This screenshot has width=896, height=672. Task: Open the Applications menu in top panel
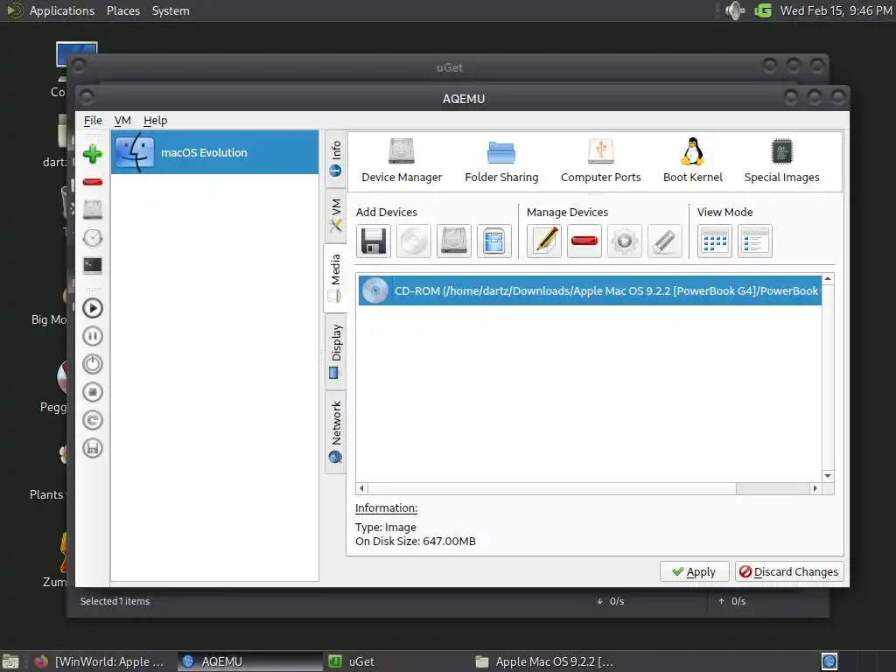62,10
